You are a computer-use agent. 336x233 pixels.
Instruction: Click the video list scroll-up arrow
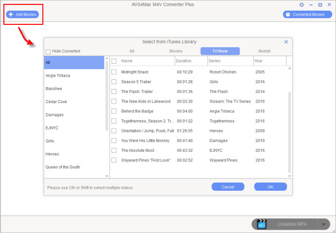(x=290, y=68)
